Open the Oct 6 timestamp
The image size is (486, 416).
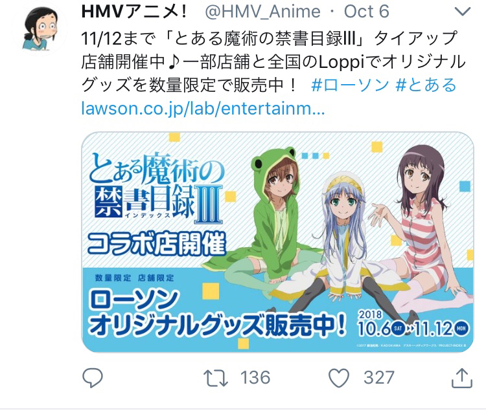[366, 12]
